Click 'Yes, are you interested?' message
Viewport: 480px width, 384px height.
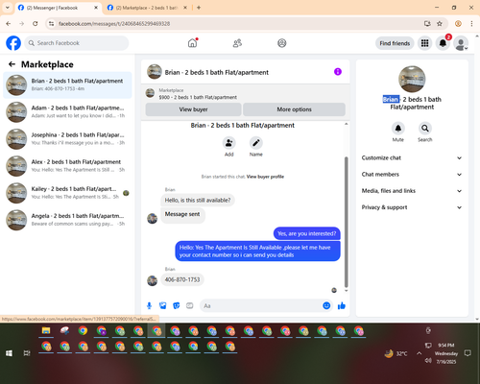tap(307, 233)
